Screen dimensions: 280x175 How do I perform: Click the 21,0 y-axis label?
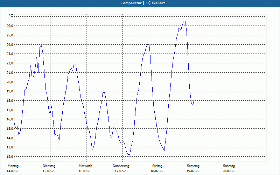[x=10, y=73]
